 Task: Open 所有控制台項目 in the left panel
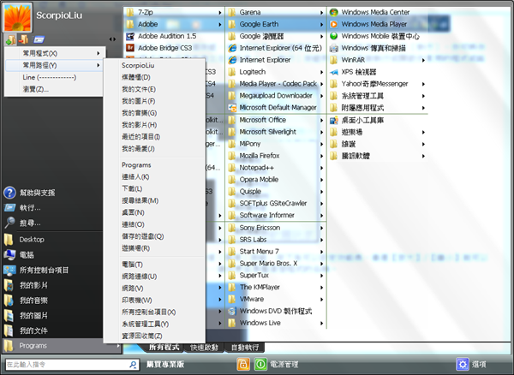pyautogui.click(x=36, y=270)
